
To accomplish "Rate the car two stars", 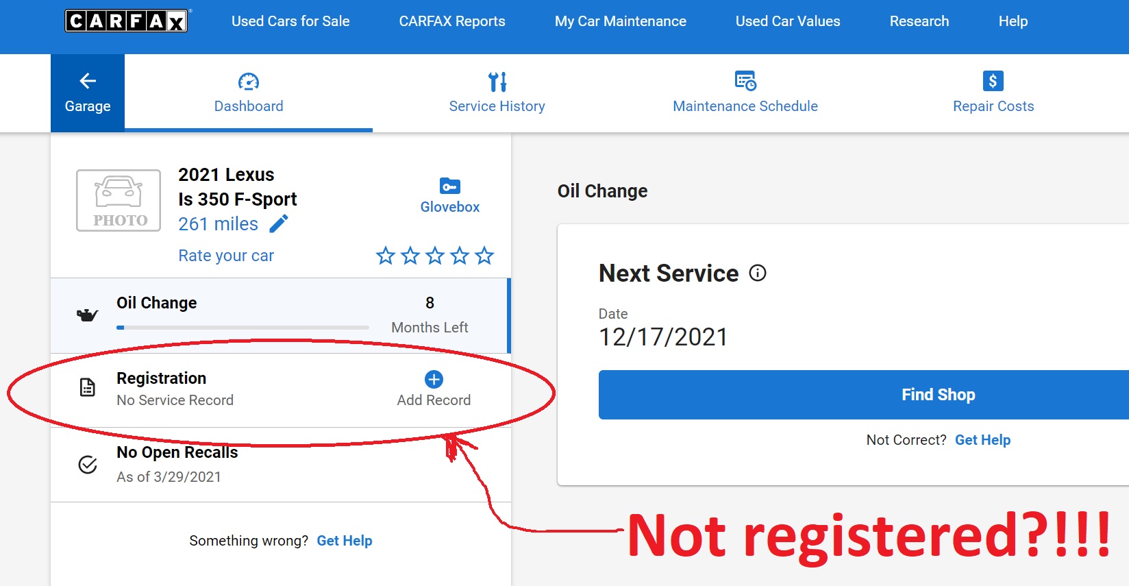I will tap(410, 256).
